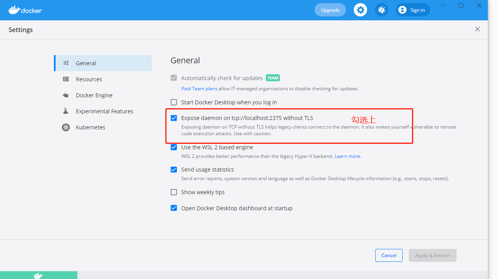The height and width of the screenshot is (279, 498).
Task: Open settings via the gear icon
Action: (360, 10)
